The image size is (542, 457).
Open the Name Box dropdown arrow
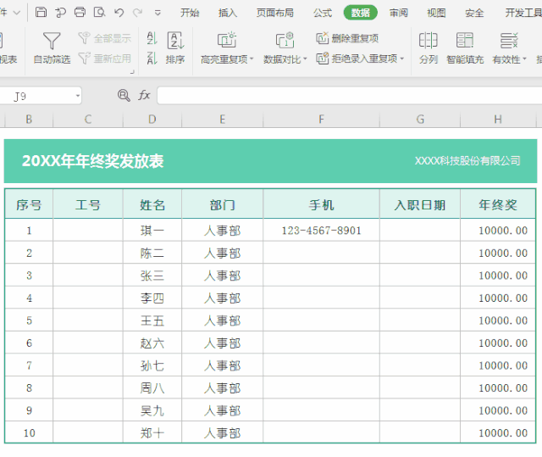[78, 97]
